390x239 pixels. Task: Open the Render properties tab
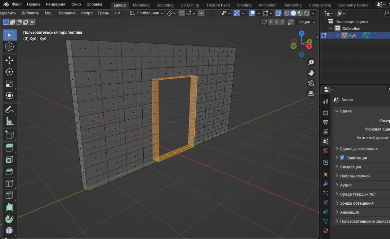click(x=326, y=113)
